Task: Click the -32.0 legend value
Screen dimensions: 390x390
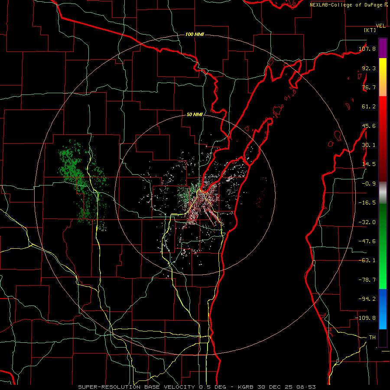Action: tap(367, 222)
